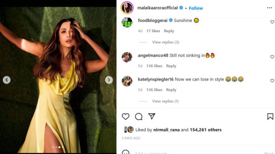This screenshot has height=154, width=275.
Task: Open the three-dot more options menu
Action: [269, 8]
